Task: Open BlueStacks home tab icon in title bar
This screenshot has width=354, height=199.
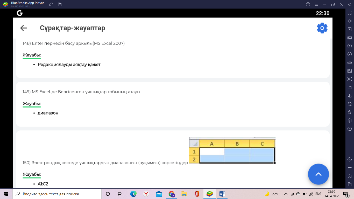Action: point(51,4)
